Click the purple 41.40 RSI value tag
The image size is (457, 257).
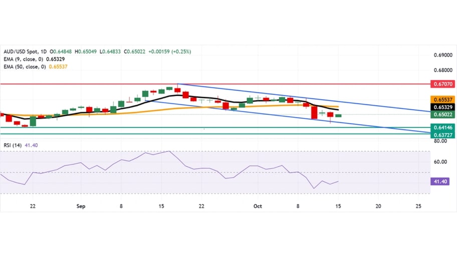(441, 181)
